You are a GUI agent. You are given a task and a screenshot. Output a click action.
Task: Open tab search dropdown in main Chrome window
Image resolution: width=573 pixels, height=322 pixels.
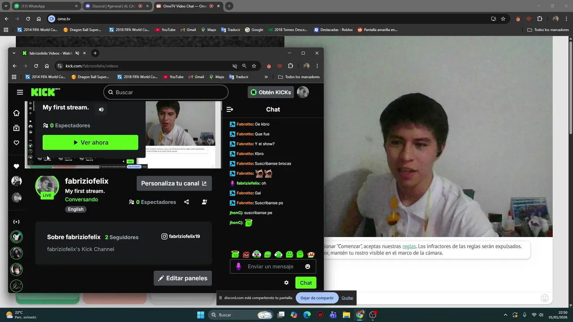tap(5, 6)
